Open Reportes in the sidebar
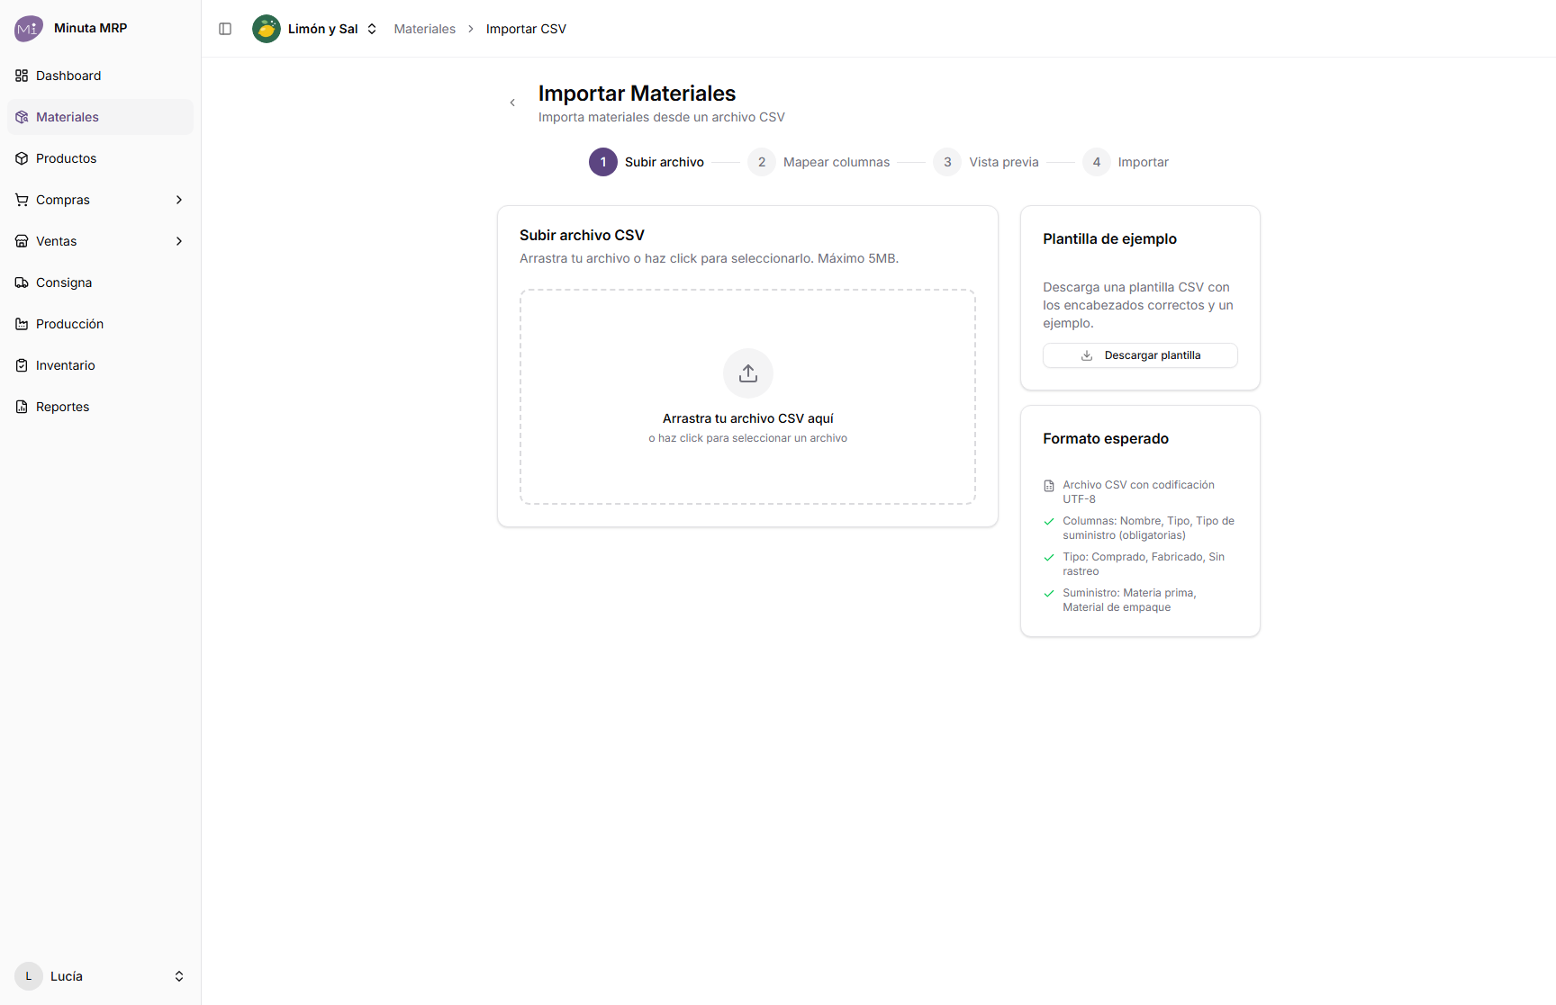The height and width of the screenshot is (1005, 1556). (100, 407)
